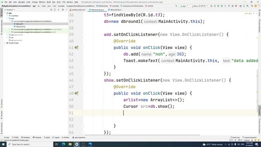Click the Windows Start button
Image resolution: width=261 pixels, height=147 pixels.
pyautogui.click(x=3, y=144)
